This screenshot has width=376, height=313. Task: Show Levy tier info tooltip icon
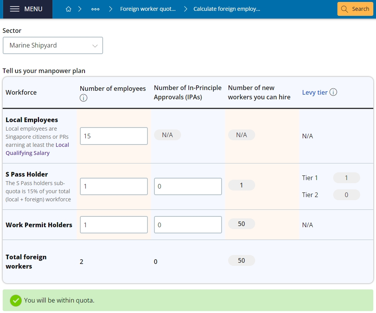pos(333,92)
